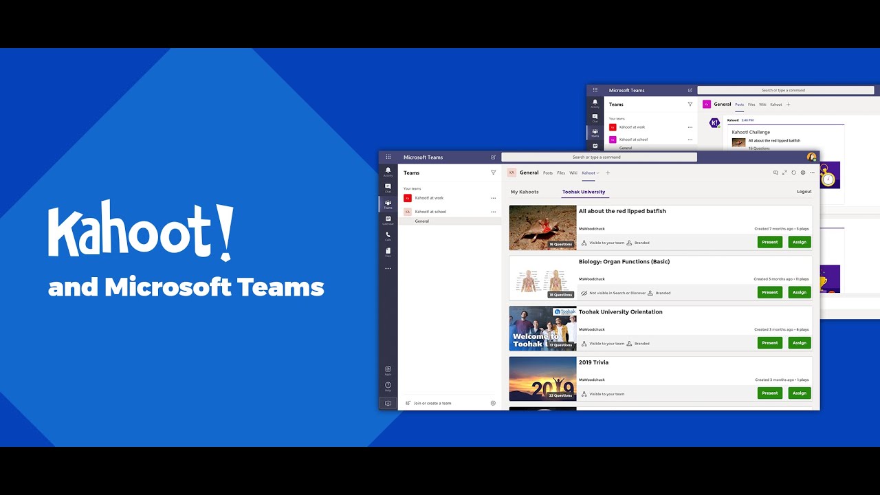Present the red lipped batfish kahoot

click(770, 242)
